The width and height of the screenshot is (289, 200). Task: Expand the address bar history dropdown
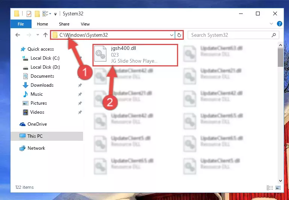(172, 35)
